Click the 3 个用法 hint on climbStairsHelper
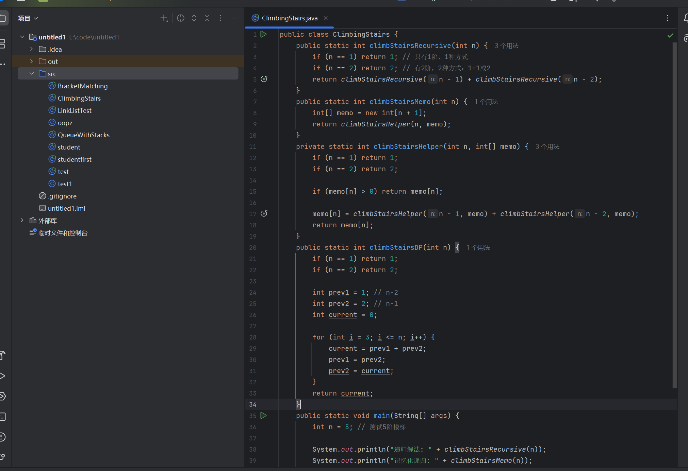Image resolution: width=688 pixels, height=471 pixels. click(547, 147)
